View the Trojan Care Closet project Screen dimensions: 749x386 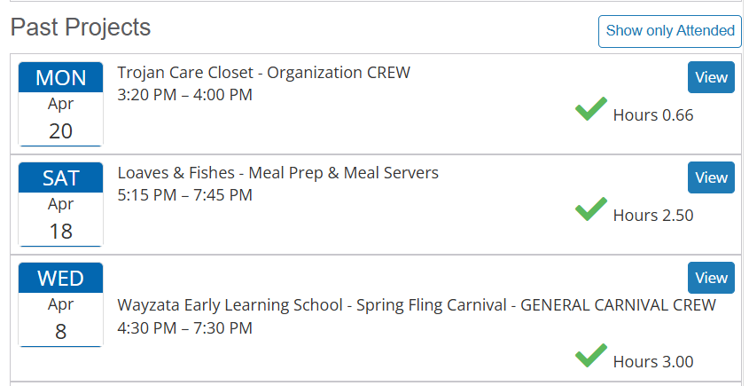(x=711, y=77)
